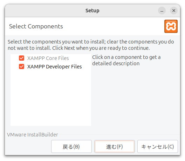Click the VMware InstallBuilder label
The height and width of the screenshot is (161, 185).
[33, 135]
